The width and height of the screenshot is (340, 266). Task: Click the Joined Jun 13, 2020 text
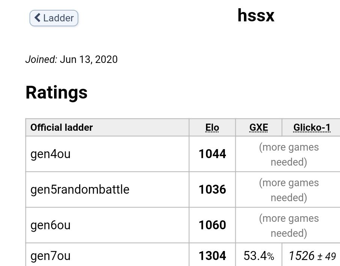click(x=71, y=59)
